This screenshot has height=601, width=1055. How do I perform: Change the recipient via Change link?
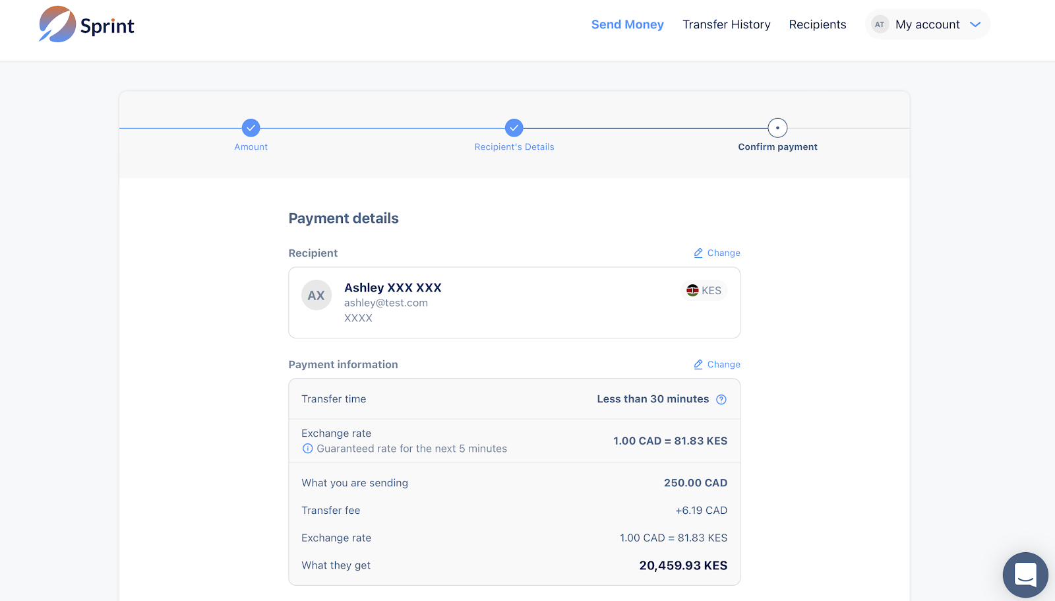723,253
